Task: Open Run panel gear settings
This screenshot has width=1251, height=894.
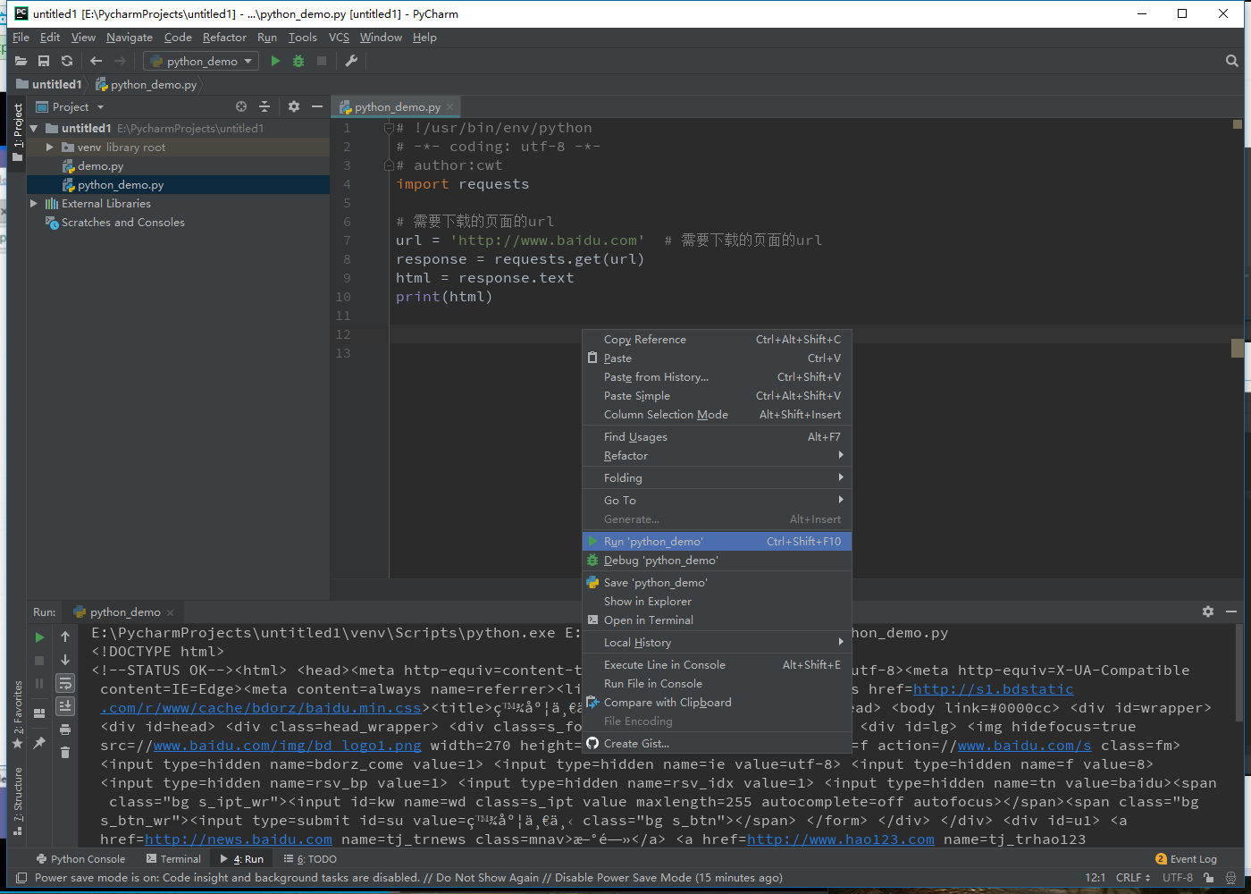Action: [1208, 611]
